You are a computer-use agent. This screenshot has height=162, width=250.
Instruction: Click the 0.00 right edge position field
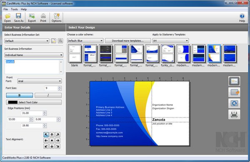point(45,119)
